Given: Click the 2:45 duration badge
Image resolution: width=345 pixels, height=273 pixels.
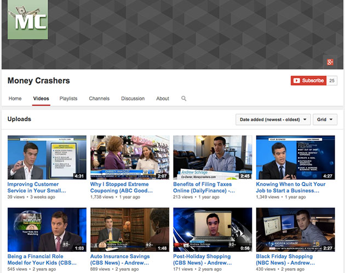Looking at the screenshot, I should coord(245,176).
